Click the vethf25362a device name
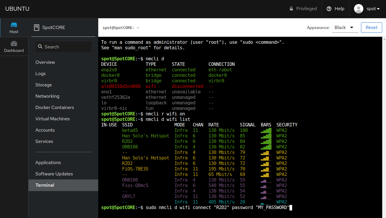Screen dimensions: 386x218 [x=116, y=97]
